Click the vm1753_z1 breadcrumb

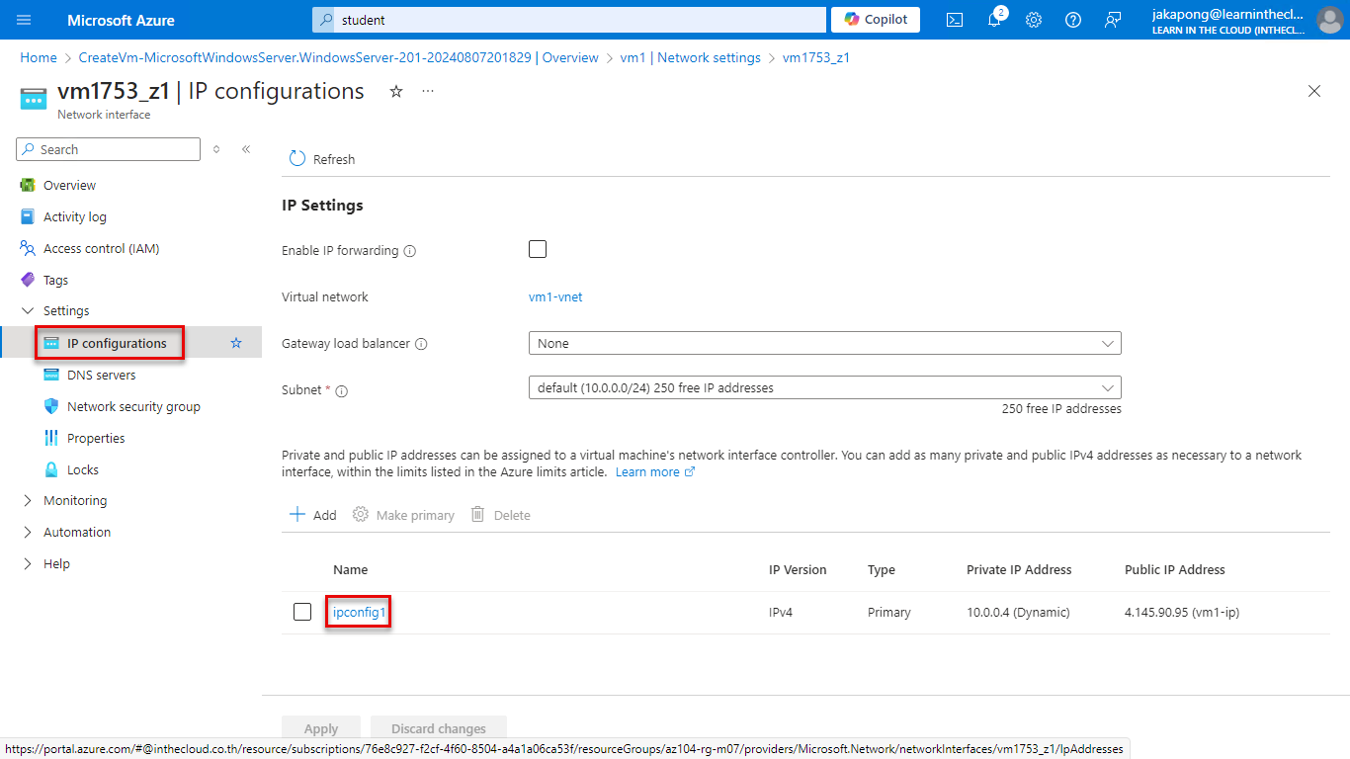[x=816, y=57]
